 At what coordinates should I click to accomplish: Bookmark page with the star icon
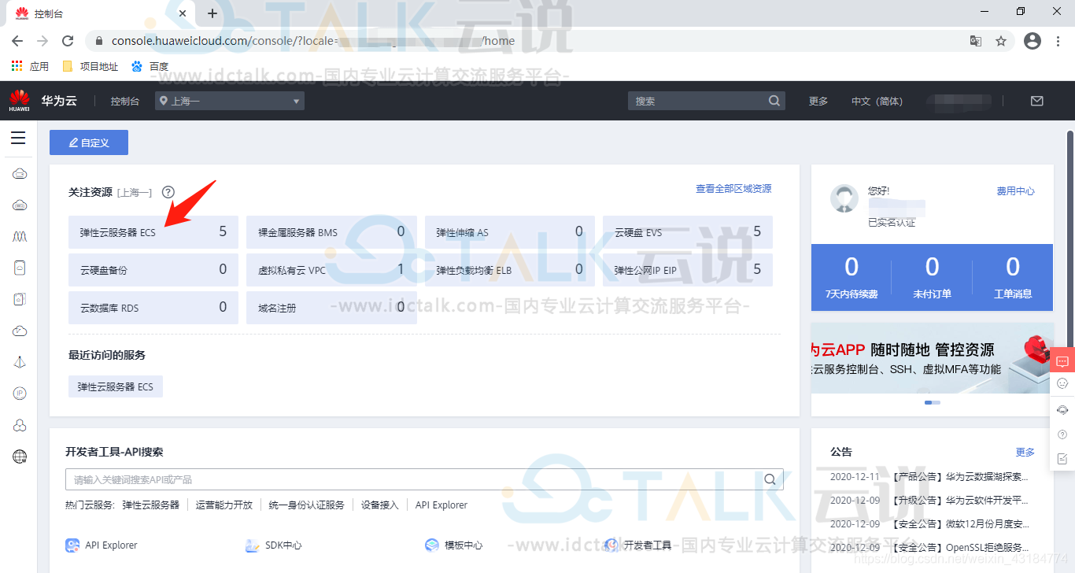(x=1001, y=41)
